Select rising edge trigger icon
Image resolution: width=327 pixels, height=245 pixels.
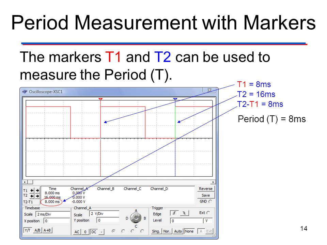tap(174, 213)
